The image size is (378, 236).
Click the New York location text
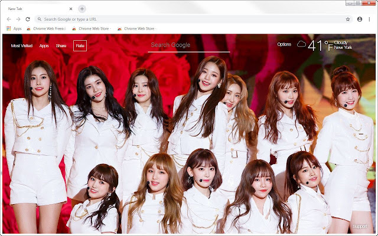click(343, 48)
